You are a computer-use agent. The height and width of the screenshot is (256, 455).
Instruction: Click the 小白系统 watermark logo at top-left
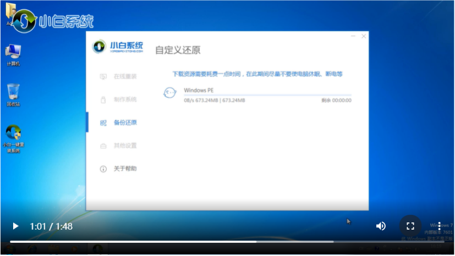pyautogui.click(x=52, y=21)
